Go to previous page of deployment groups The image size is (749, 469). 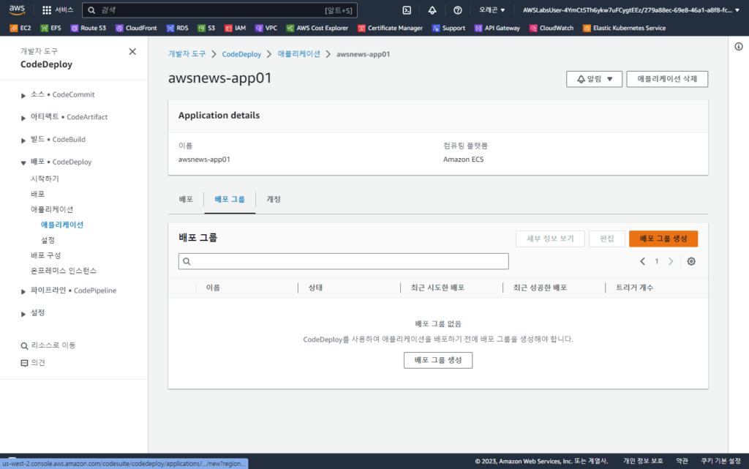click(x=642, y=261)
